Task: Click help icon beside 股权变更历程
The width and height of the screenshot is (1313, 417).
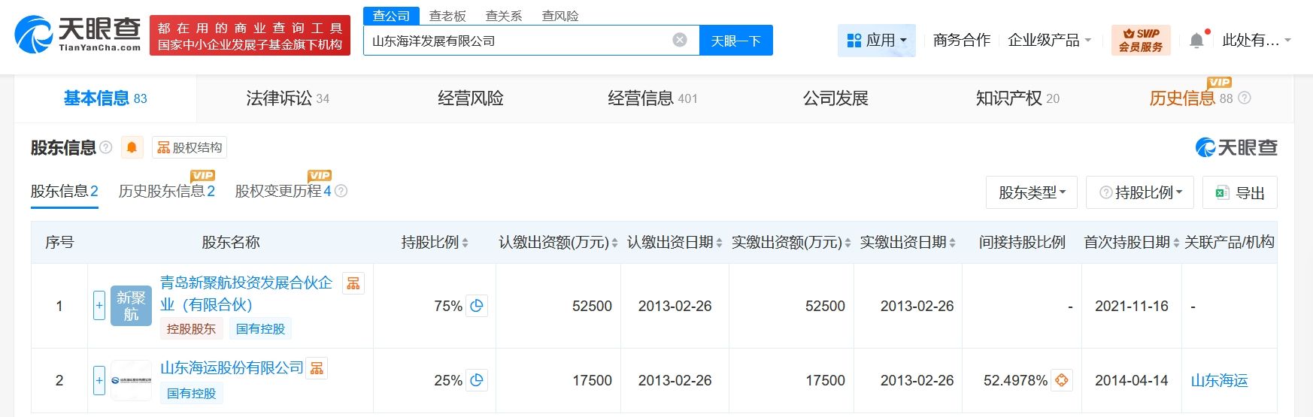Action: pos(341,191)
